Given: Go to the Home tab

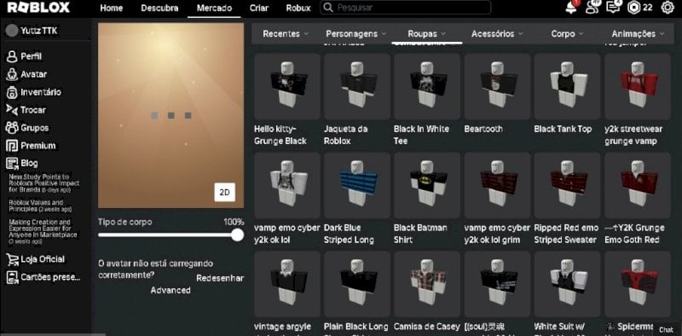Looking at the screenshot, I should click(x=112, y=8).
